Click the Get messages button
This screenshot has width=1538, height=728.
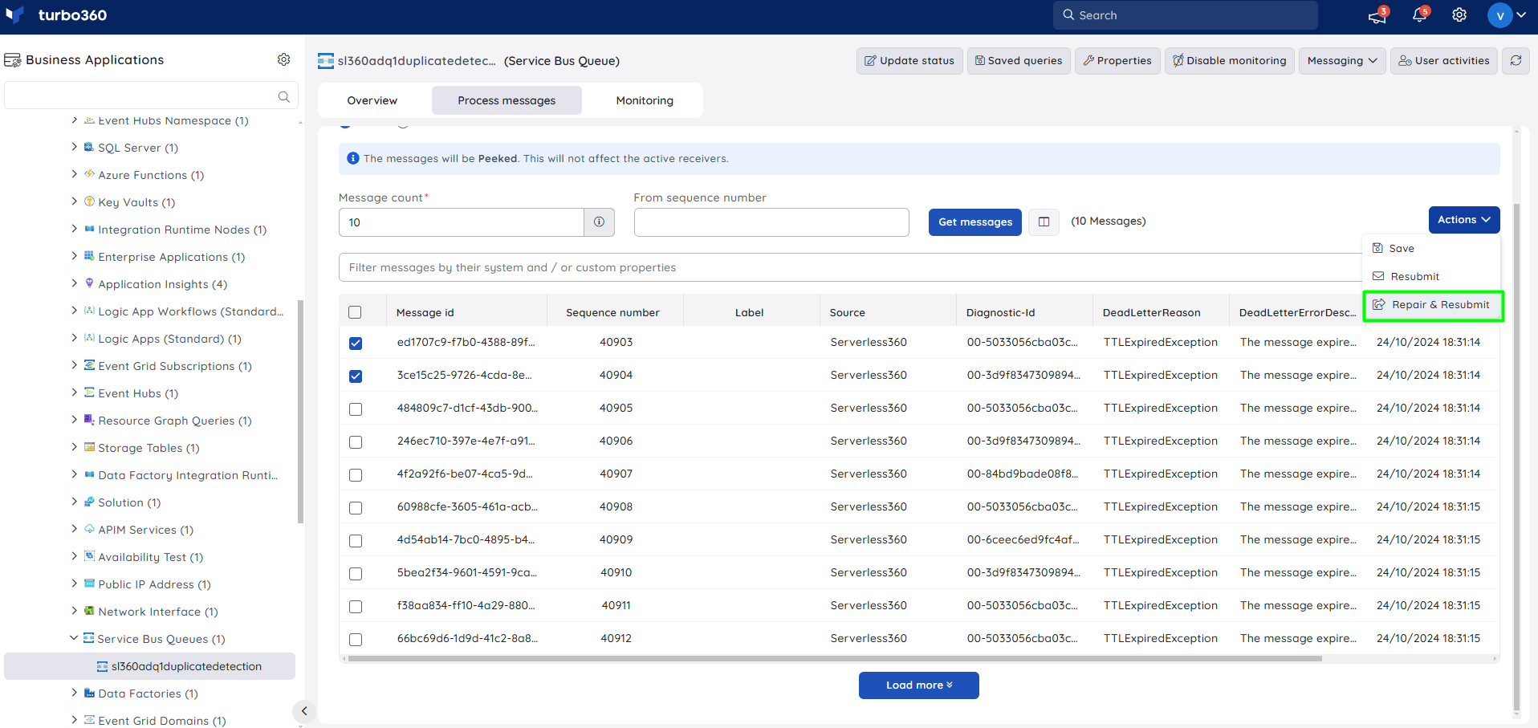(975, 222)
